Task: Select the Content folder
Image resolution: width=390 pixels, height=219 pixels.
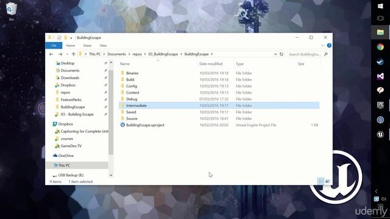Action: coord(133,92)
